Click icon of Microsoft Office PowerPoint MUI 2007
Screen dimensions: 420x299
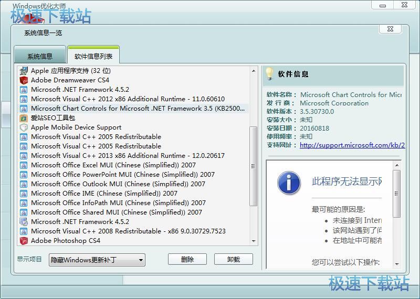click(x=24, y=175)
